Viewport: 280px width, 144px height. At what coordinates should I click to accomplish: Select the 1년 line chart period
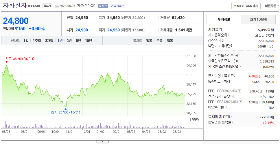[x=60, y=41]
